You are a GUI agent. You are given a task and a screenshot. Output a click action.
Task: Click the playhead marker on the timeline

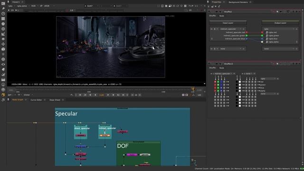[x=193, y=89]
